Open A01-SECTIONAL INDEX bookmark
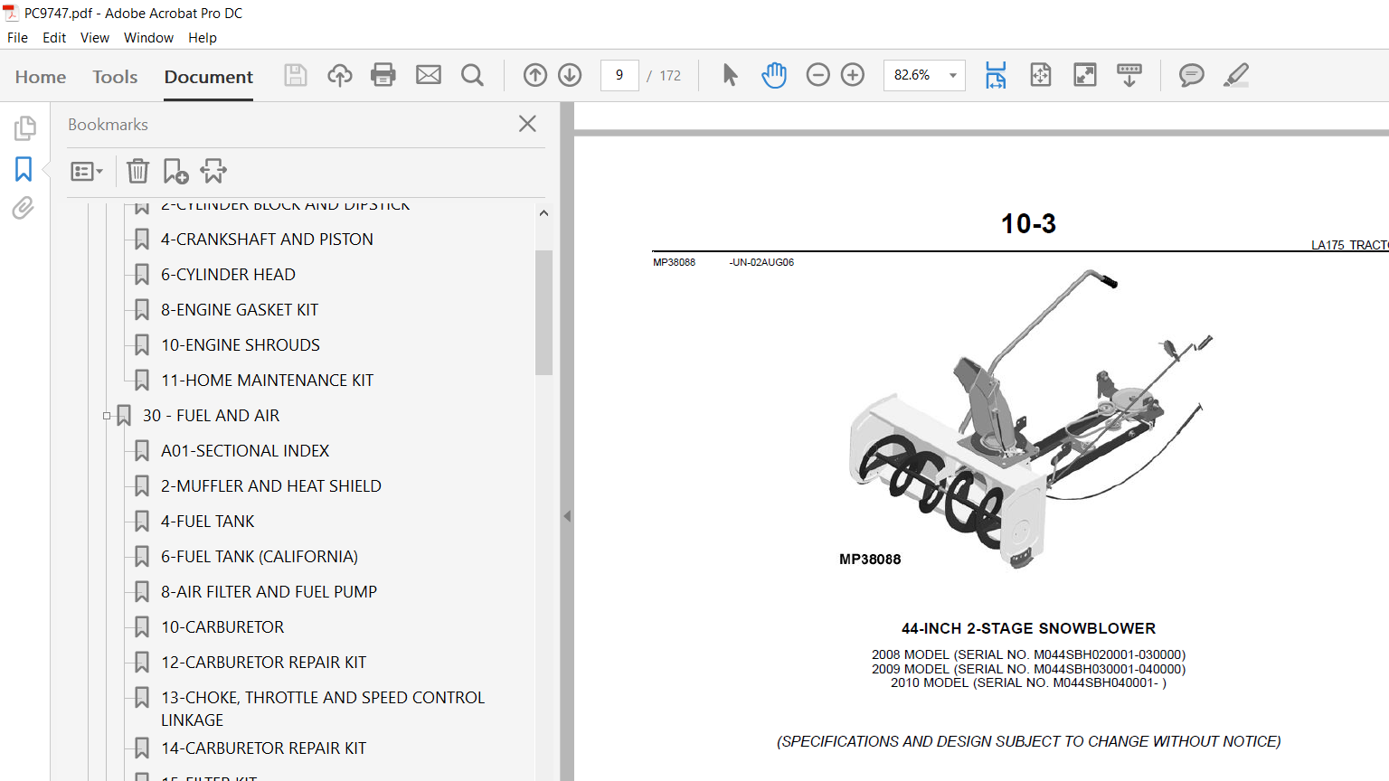 coord(245,451)
